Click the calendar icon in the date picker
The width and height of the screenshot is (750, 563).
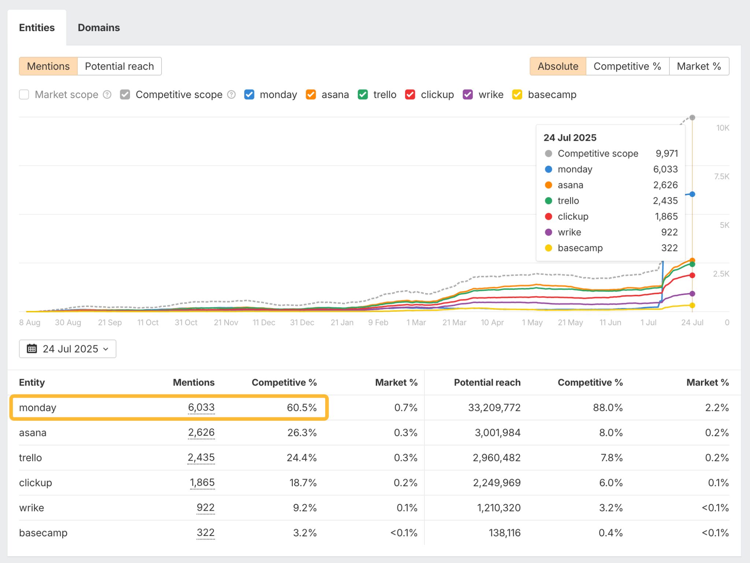[32, 349]
